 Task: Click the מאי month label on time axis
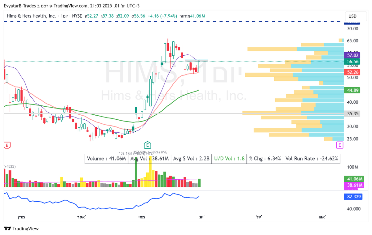pos(141,217)
